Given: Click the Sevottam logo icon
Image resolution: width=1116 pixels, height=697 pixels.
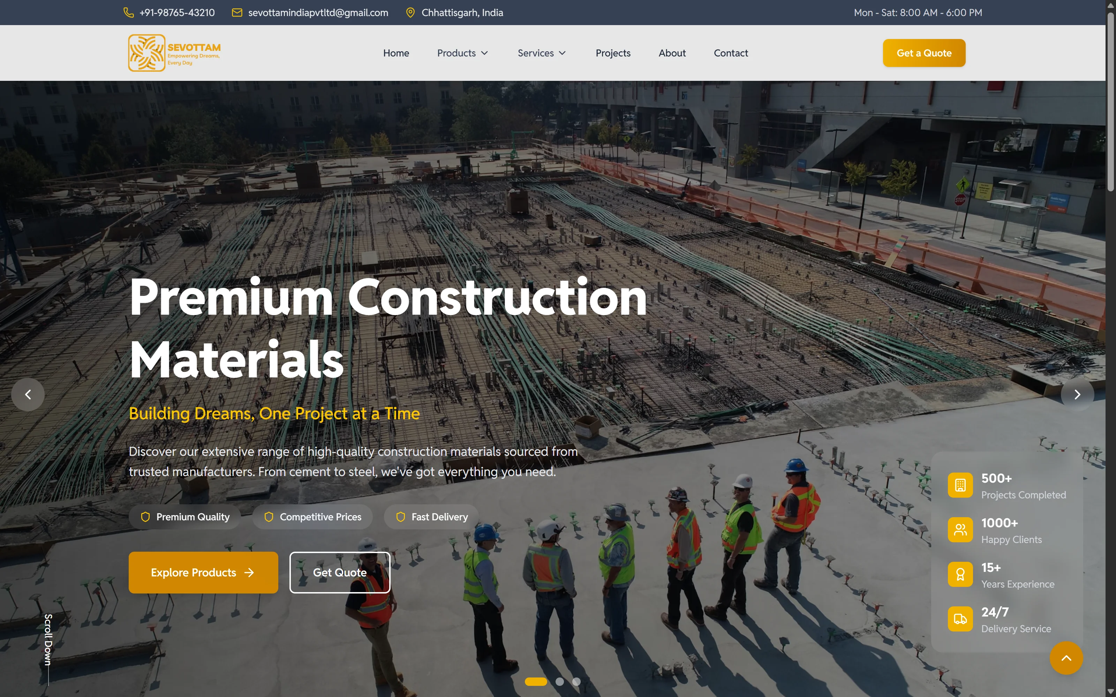Looking at the screenshot, I should click(x=146, y=53).
